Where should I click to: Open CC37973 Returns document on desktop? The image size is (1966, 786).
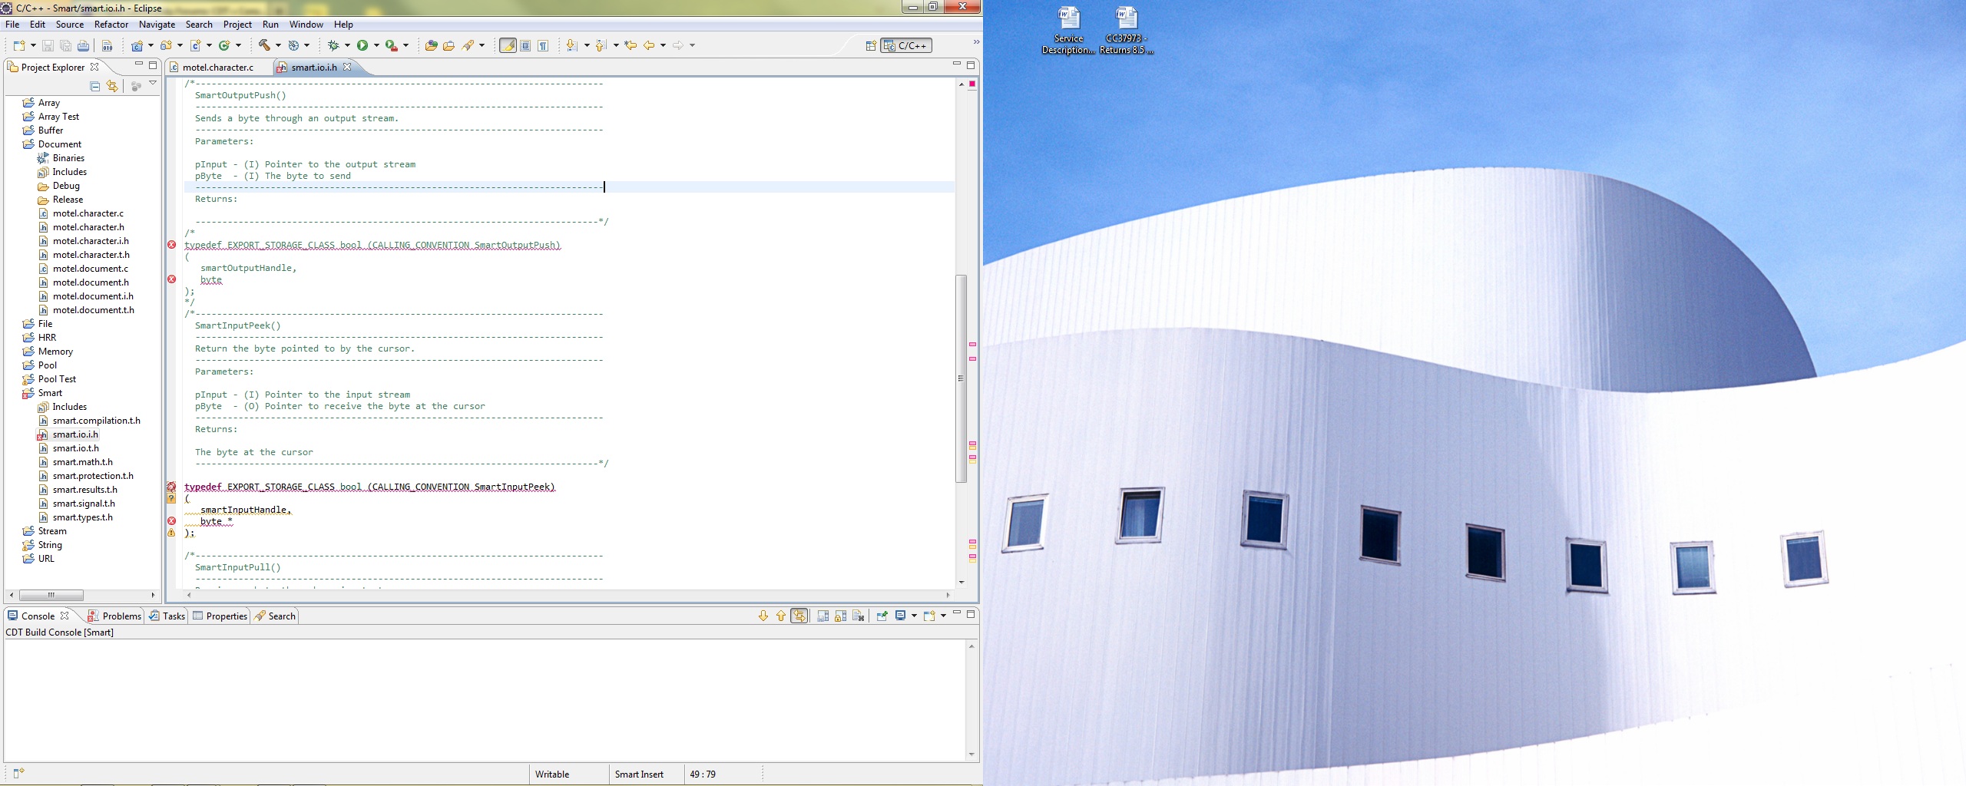(x=1126, y=30)
